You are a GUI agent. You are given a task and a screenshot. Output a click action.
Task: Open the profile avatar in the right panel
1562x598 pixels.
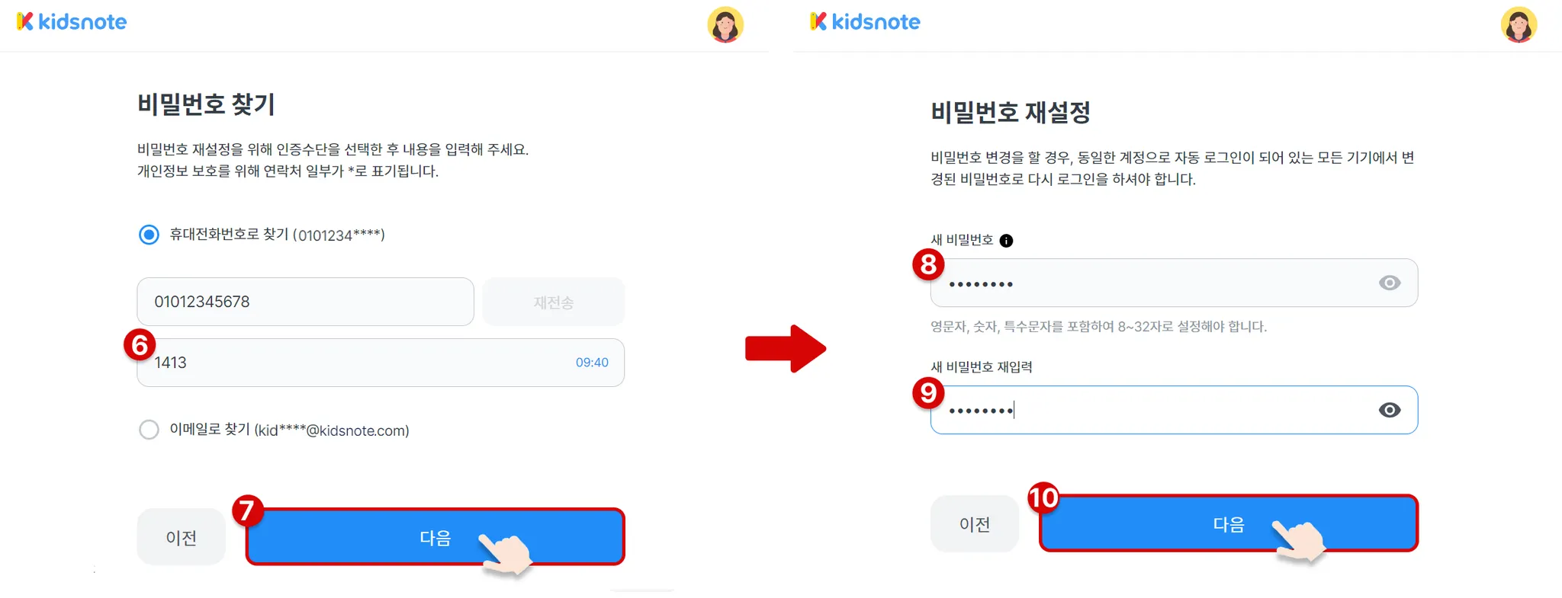(1519, 24)
